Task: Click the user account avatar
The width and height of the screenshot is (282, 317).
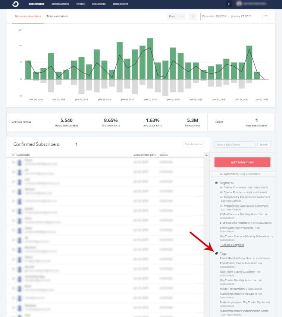Action: [239, 4]
